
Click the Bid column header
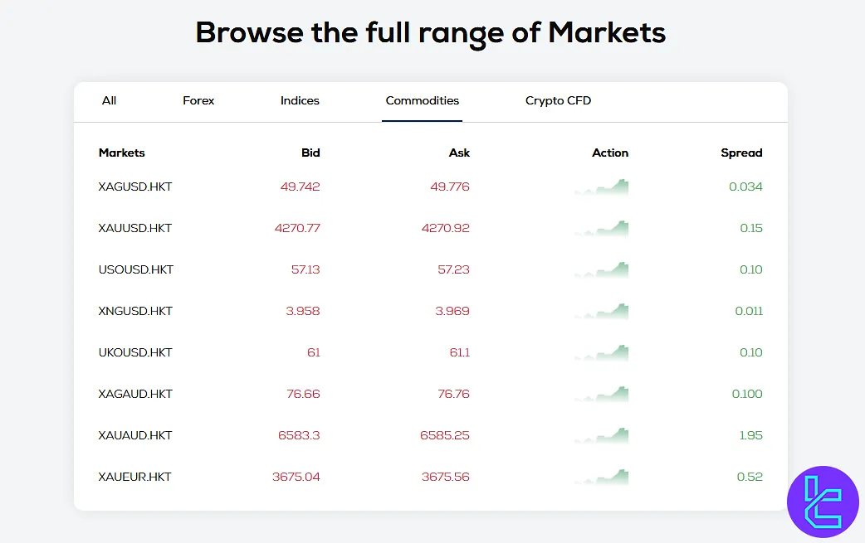(310, 153)
